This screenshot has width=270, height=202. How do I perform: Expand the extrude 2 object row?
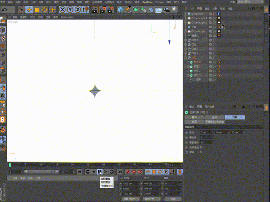click(x=188, y=71)
